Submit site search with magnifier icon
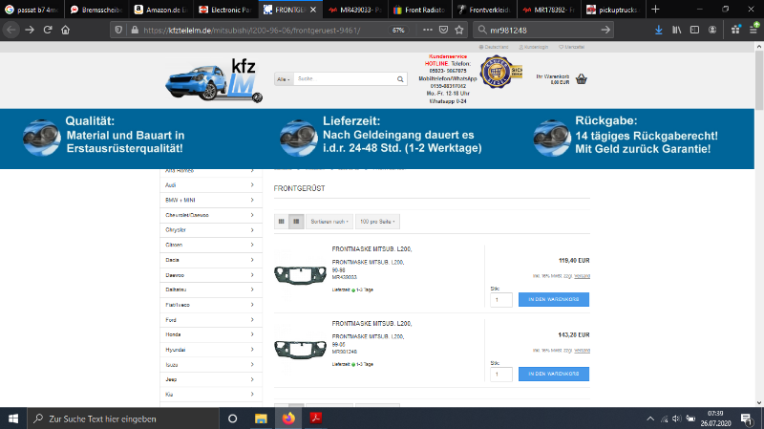 [400, 79]
